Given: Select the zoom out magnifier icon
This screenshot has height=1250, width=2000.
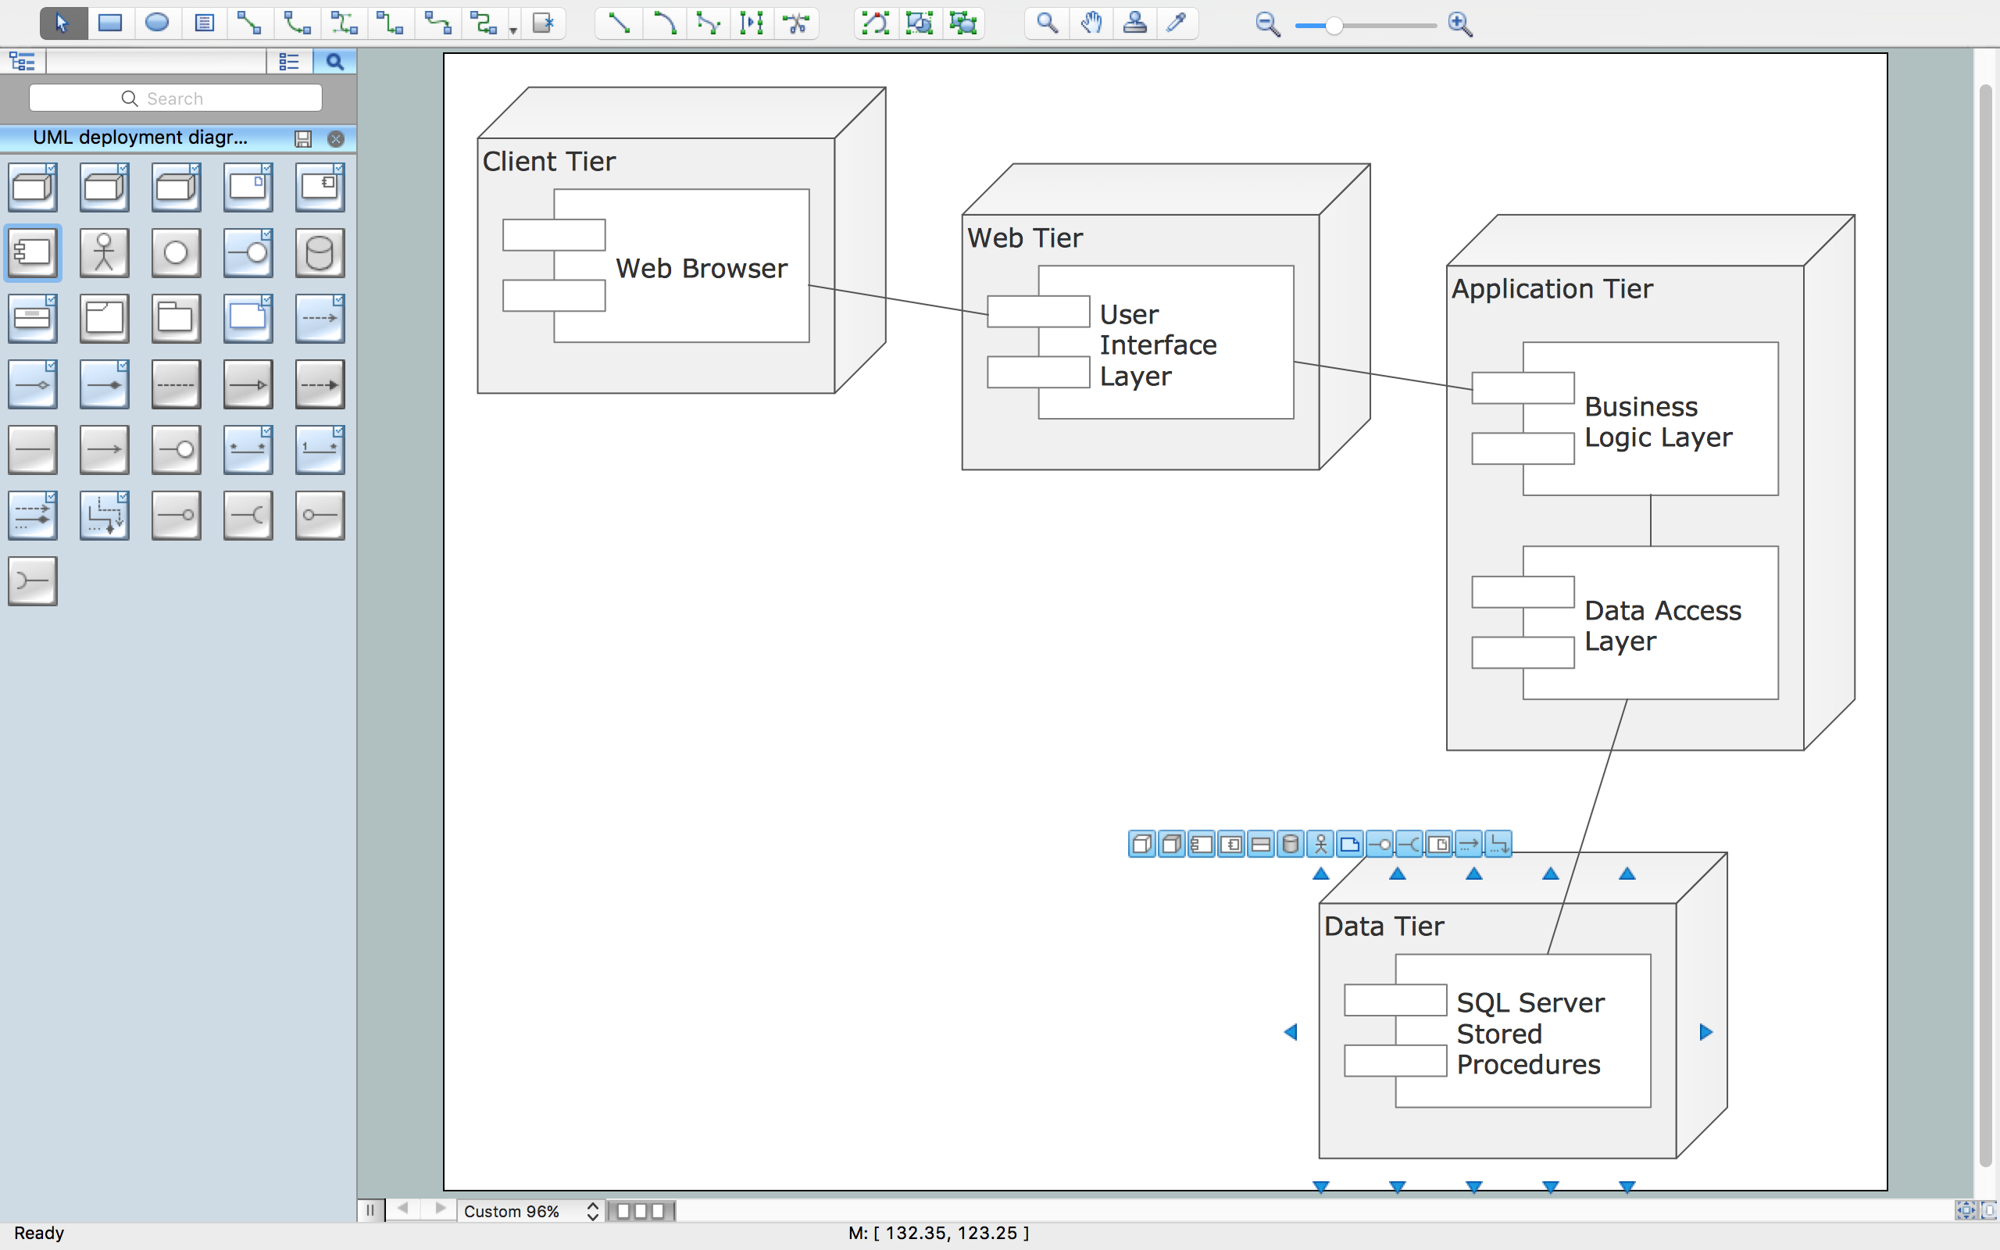Looking at the screenshot, I should click(1266, 24).
